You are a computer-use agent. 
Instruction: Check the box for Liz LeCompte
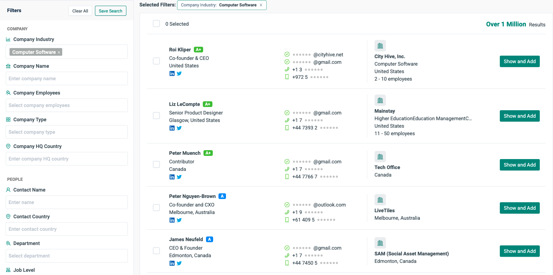[x=156, y=116]
